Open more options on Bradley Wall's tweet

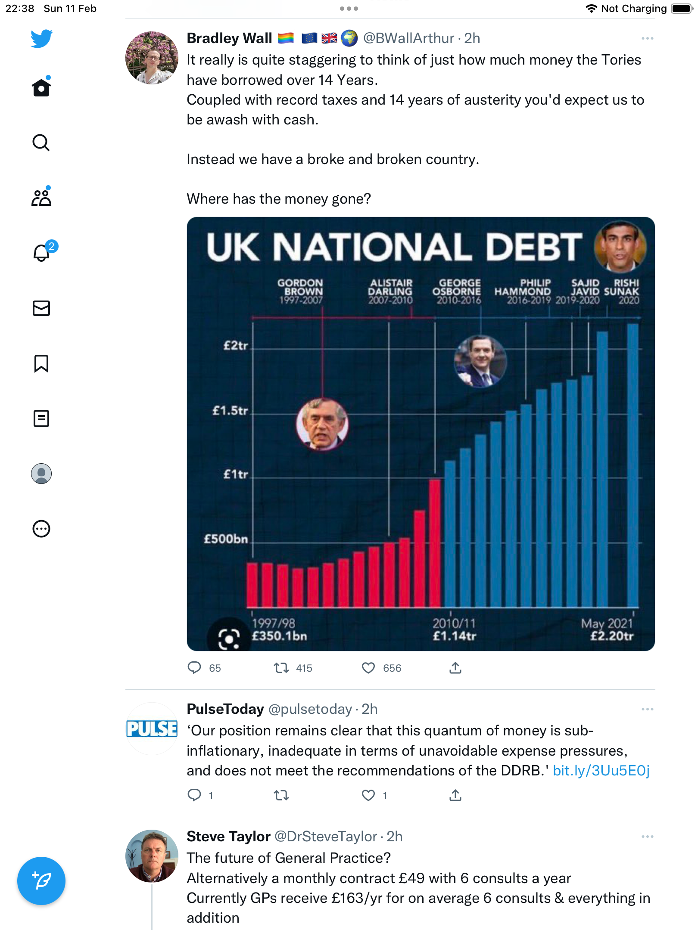click(647, 39)
